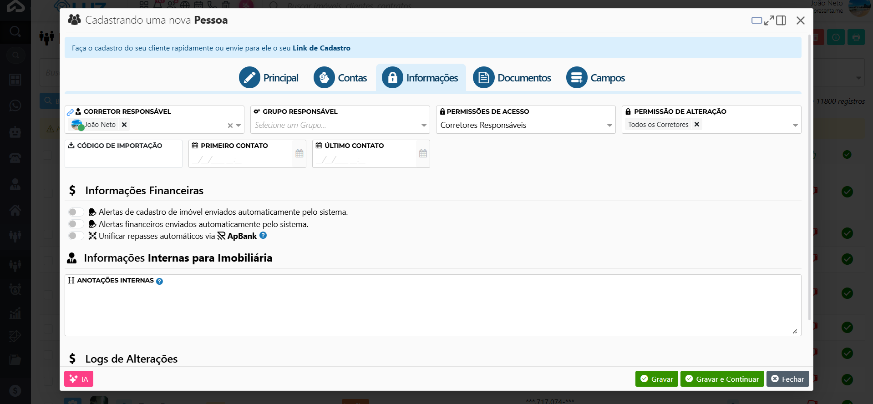Open the Documentos page icon
The height and width of the screenshot is (404, 873).
coord(483,78)
